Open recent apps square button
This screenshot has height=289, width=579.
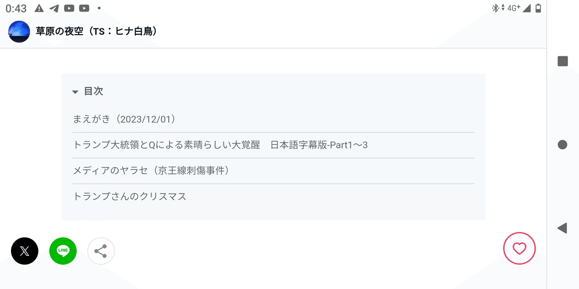[x=562, y=61]
